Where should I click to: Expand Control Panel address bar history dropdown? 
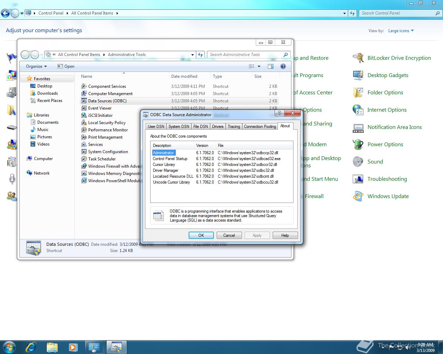(x=344, y=13)
